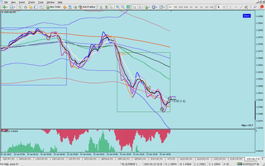
Task: Open the Periods clock dropdown
Action: [154, 7]
